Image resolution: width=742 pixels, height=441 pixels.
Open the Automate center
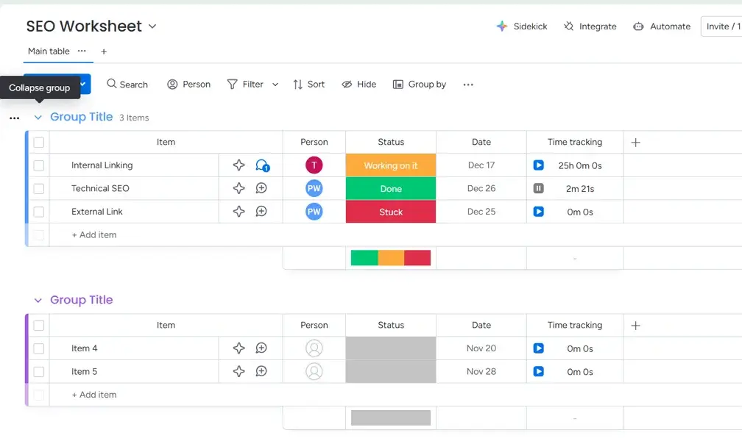[x=660, y=26]
